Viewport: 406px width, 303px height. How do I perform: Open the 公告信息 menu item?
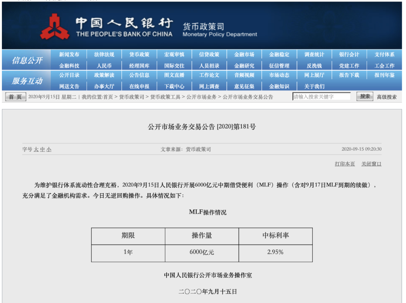139,75
